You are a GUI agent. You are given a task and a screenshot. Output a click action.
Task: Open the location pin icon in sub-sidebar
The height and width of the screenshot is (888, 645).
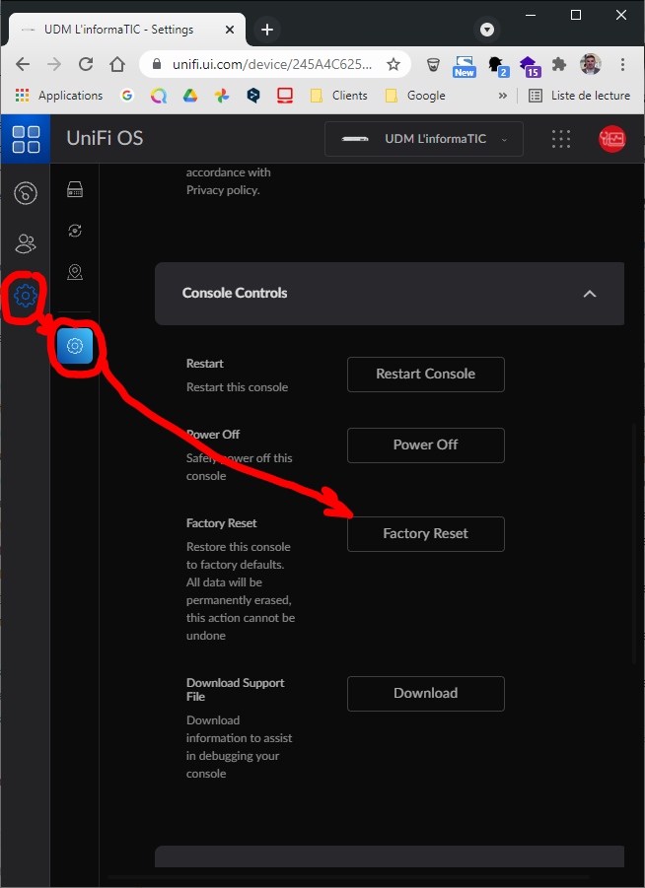tap(74, 272)
